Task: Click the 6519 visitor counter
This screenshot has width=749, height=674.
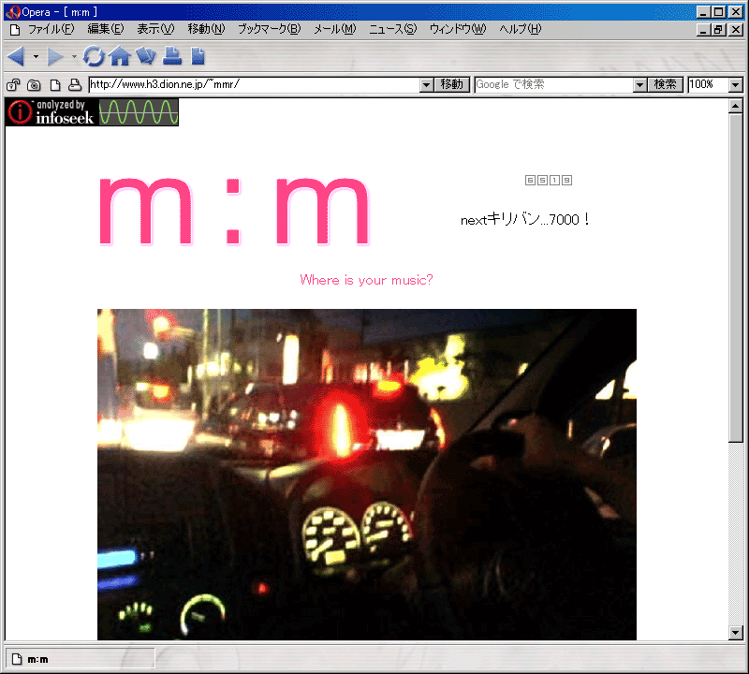Action: coord(549,180)
